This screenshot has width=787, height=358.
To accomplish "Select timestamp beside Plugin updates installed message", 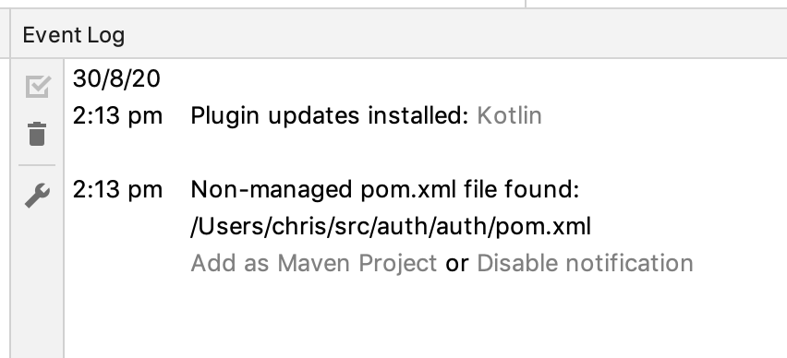I will click(x=117, y=116).
